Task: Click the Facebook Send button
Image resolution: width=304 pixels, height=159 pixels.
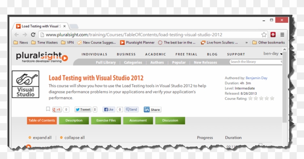Action: (x=131, y=109)
